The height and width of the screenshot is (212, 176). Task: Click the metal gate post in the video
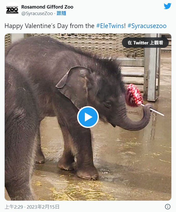pyautogui.click(x=152, y=68)
